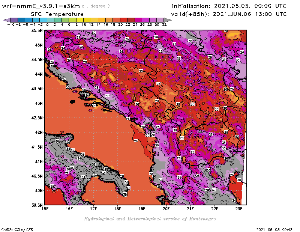Image resolution: width=300 pixels, height=232 pixels.
Task: Select the '42N' latitude label
Action: point(39,133)
